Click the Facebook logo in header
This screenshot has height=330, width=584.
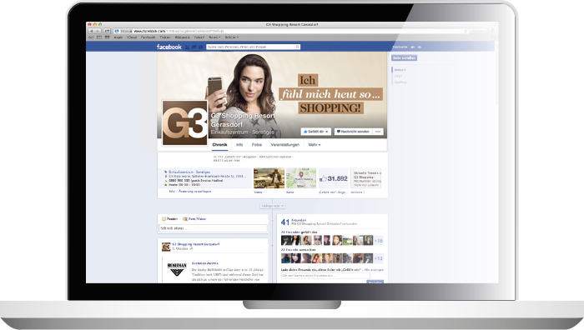(169, 47)
